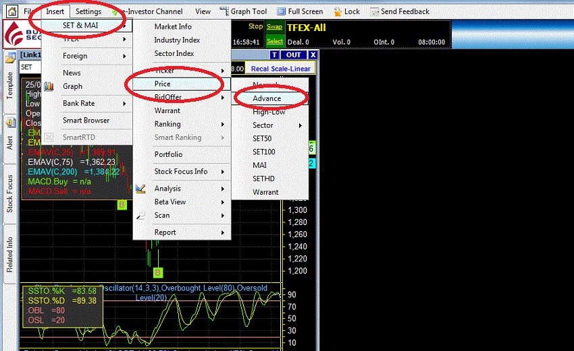574x351 pixels.
Task: Expand Stock Focus Info submenu
Action: (182, 172)
